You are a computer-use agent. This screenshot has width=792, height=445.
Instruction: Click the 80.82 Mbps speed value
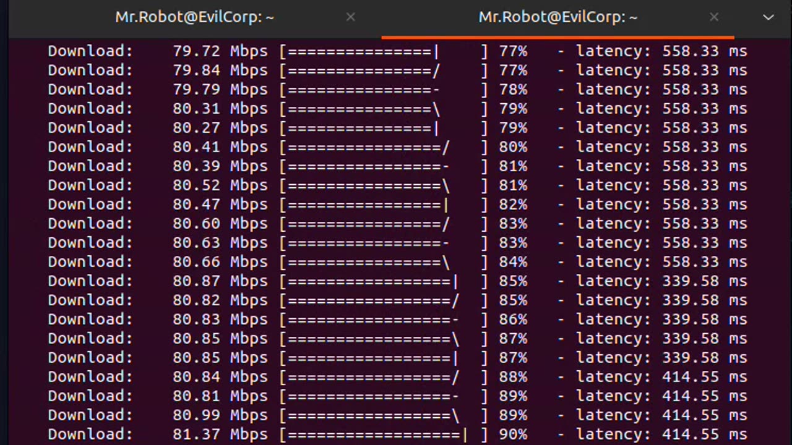click(x=220, y=300)
